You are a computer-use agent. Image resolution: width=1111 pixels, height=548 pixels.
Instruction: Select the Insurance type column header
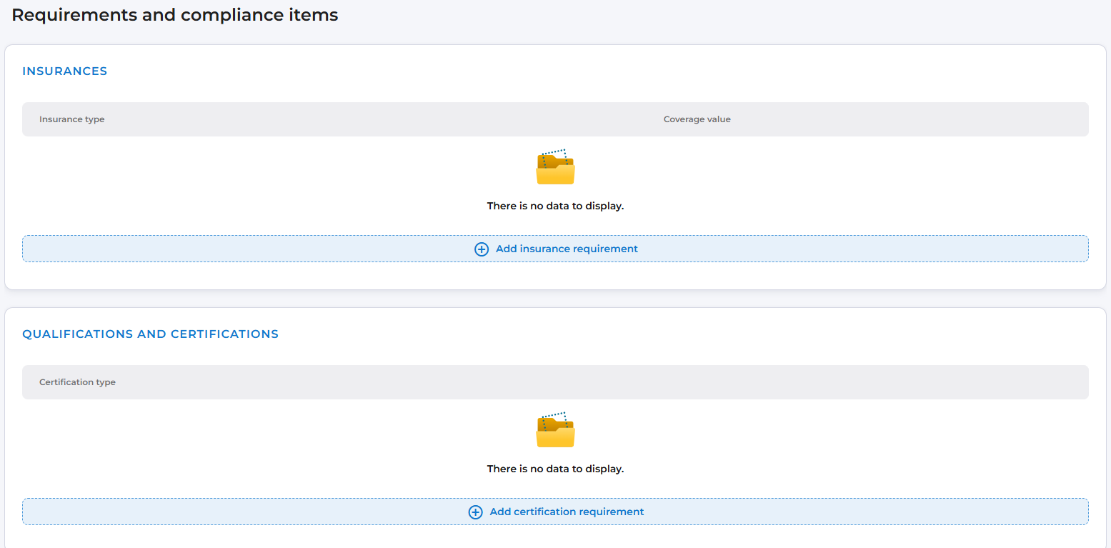coord(72,119)
